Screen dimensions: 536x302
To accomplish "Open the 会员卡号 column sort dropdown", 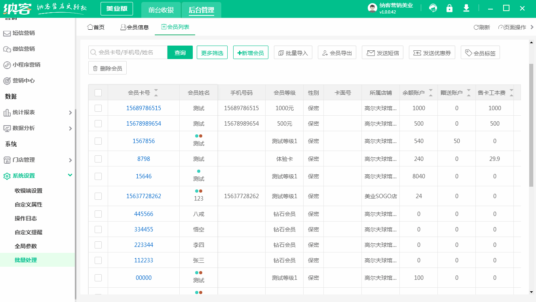I will click(x=157, y=92).
